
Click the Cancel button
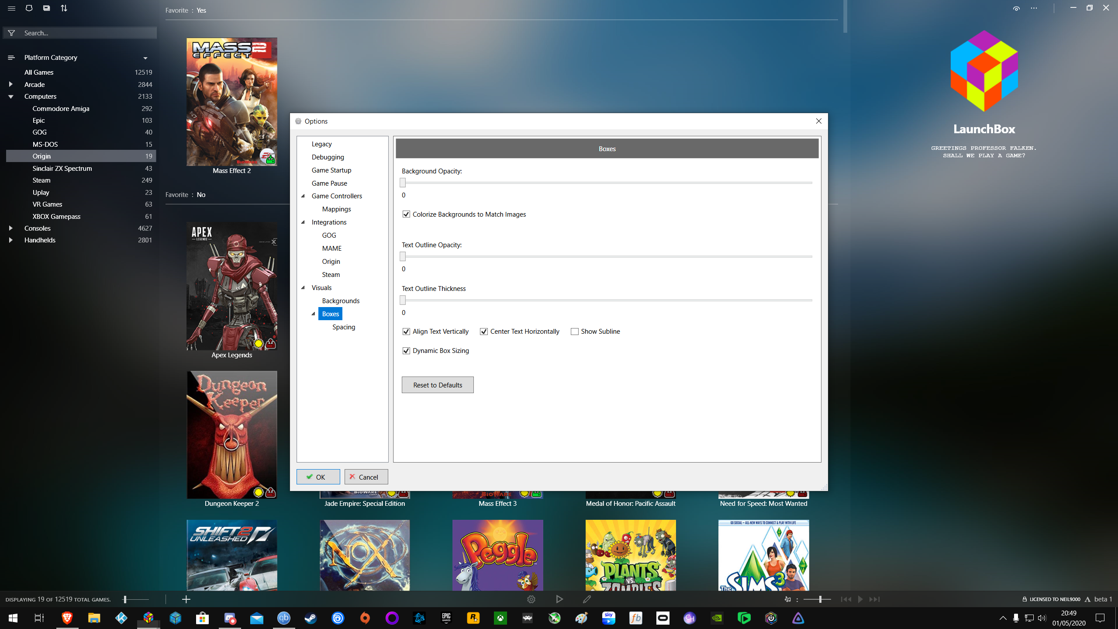[366, 477]
